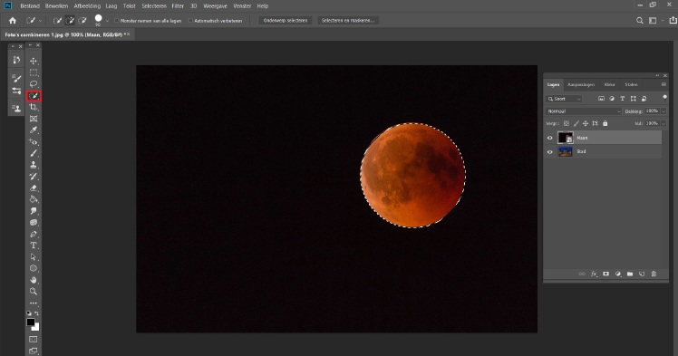Toggle the layer filtering switch
The width and height of the screenshot is (678, 356).
tap(664, 98)
